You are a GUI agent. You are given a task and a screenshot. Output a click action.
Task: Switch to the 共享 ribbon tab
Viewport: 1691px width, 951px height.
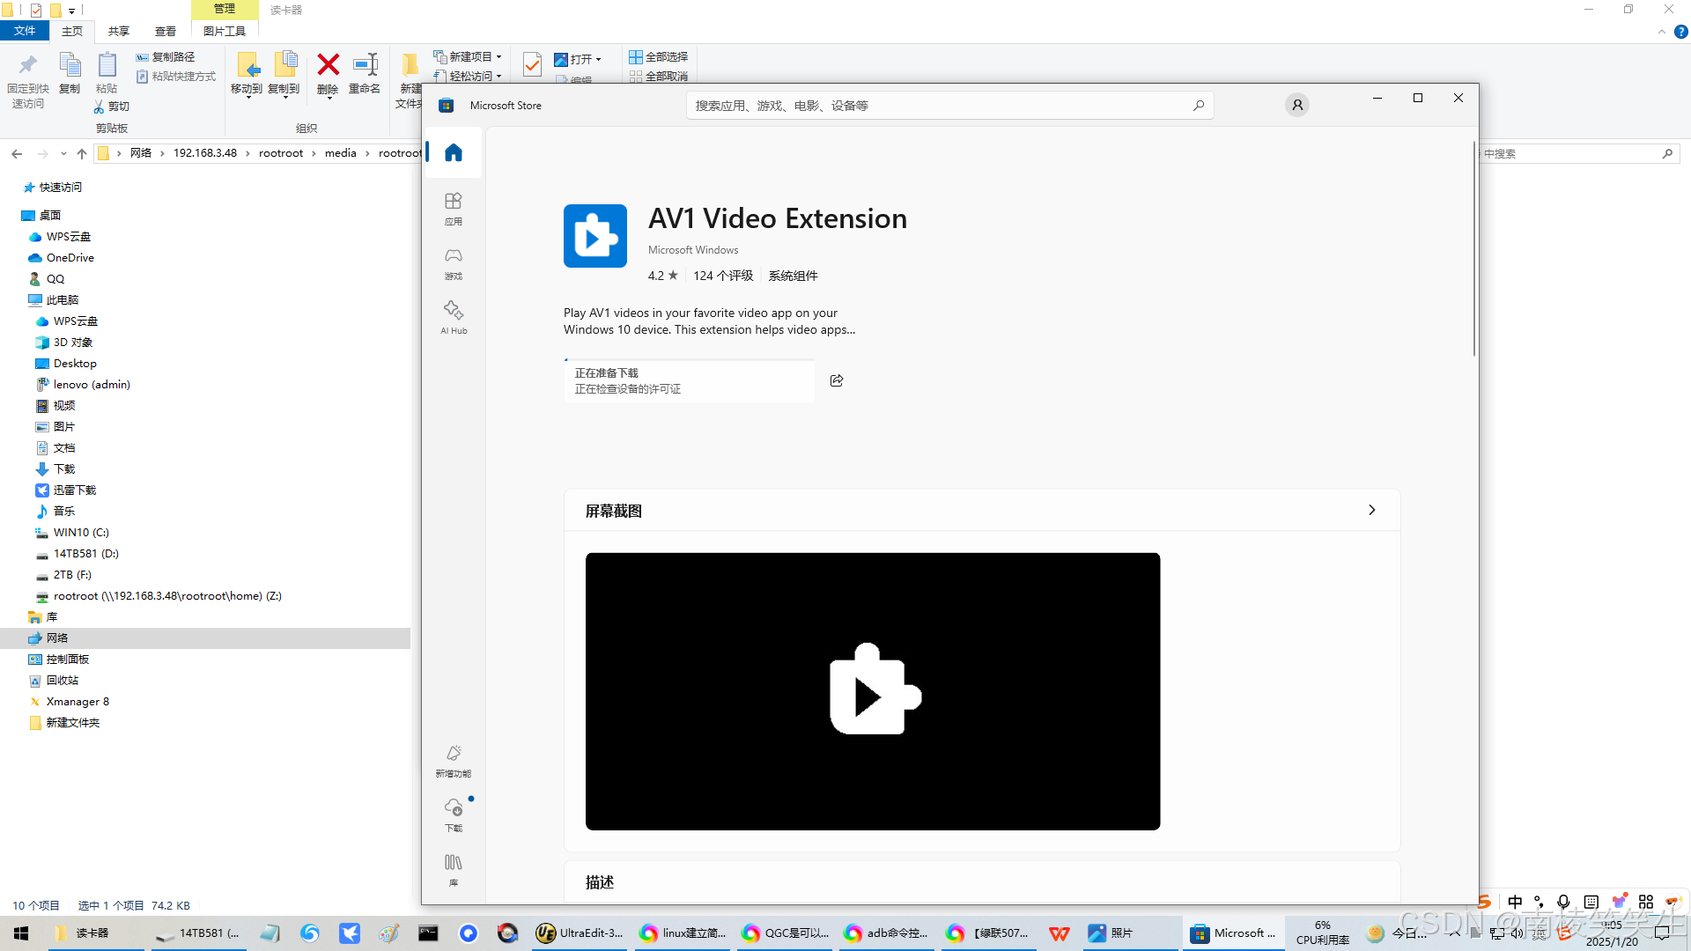pos(119,32)
